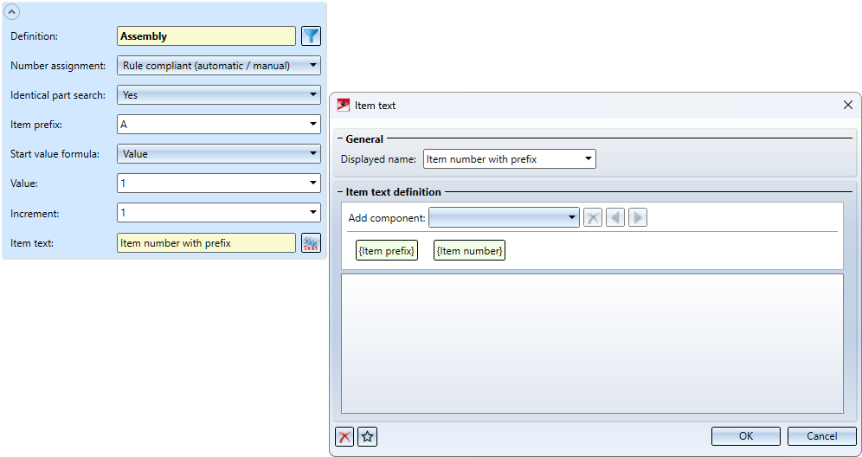The height and width of the screenshot is (457, 862).
Task: Expand the Item prefix combo box
Action: coord(312,125)
